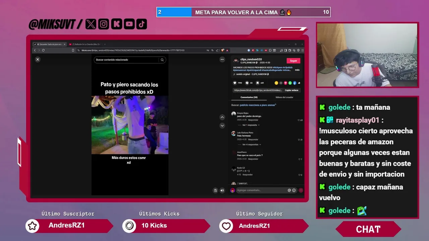This screenshot has height=241, width=429.
Task: Click the tiktok.com address bar URL
Action: [x=133, y=50]
